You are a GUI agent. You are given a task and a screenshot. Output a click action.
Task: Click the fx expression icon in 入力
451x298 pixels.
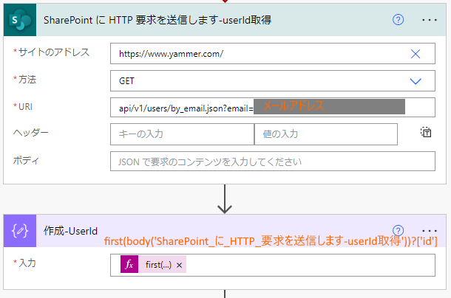coord(129,264)
